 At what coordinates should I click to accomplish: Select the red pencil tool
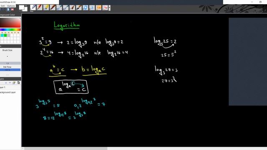40,7
